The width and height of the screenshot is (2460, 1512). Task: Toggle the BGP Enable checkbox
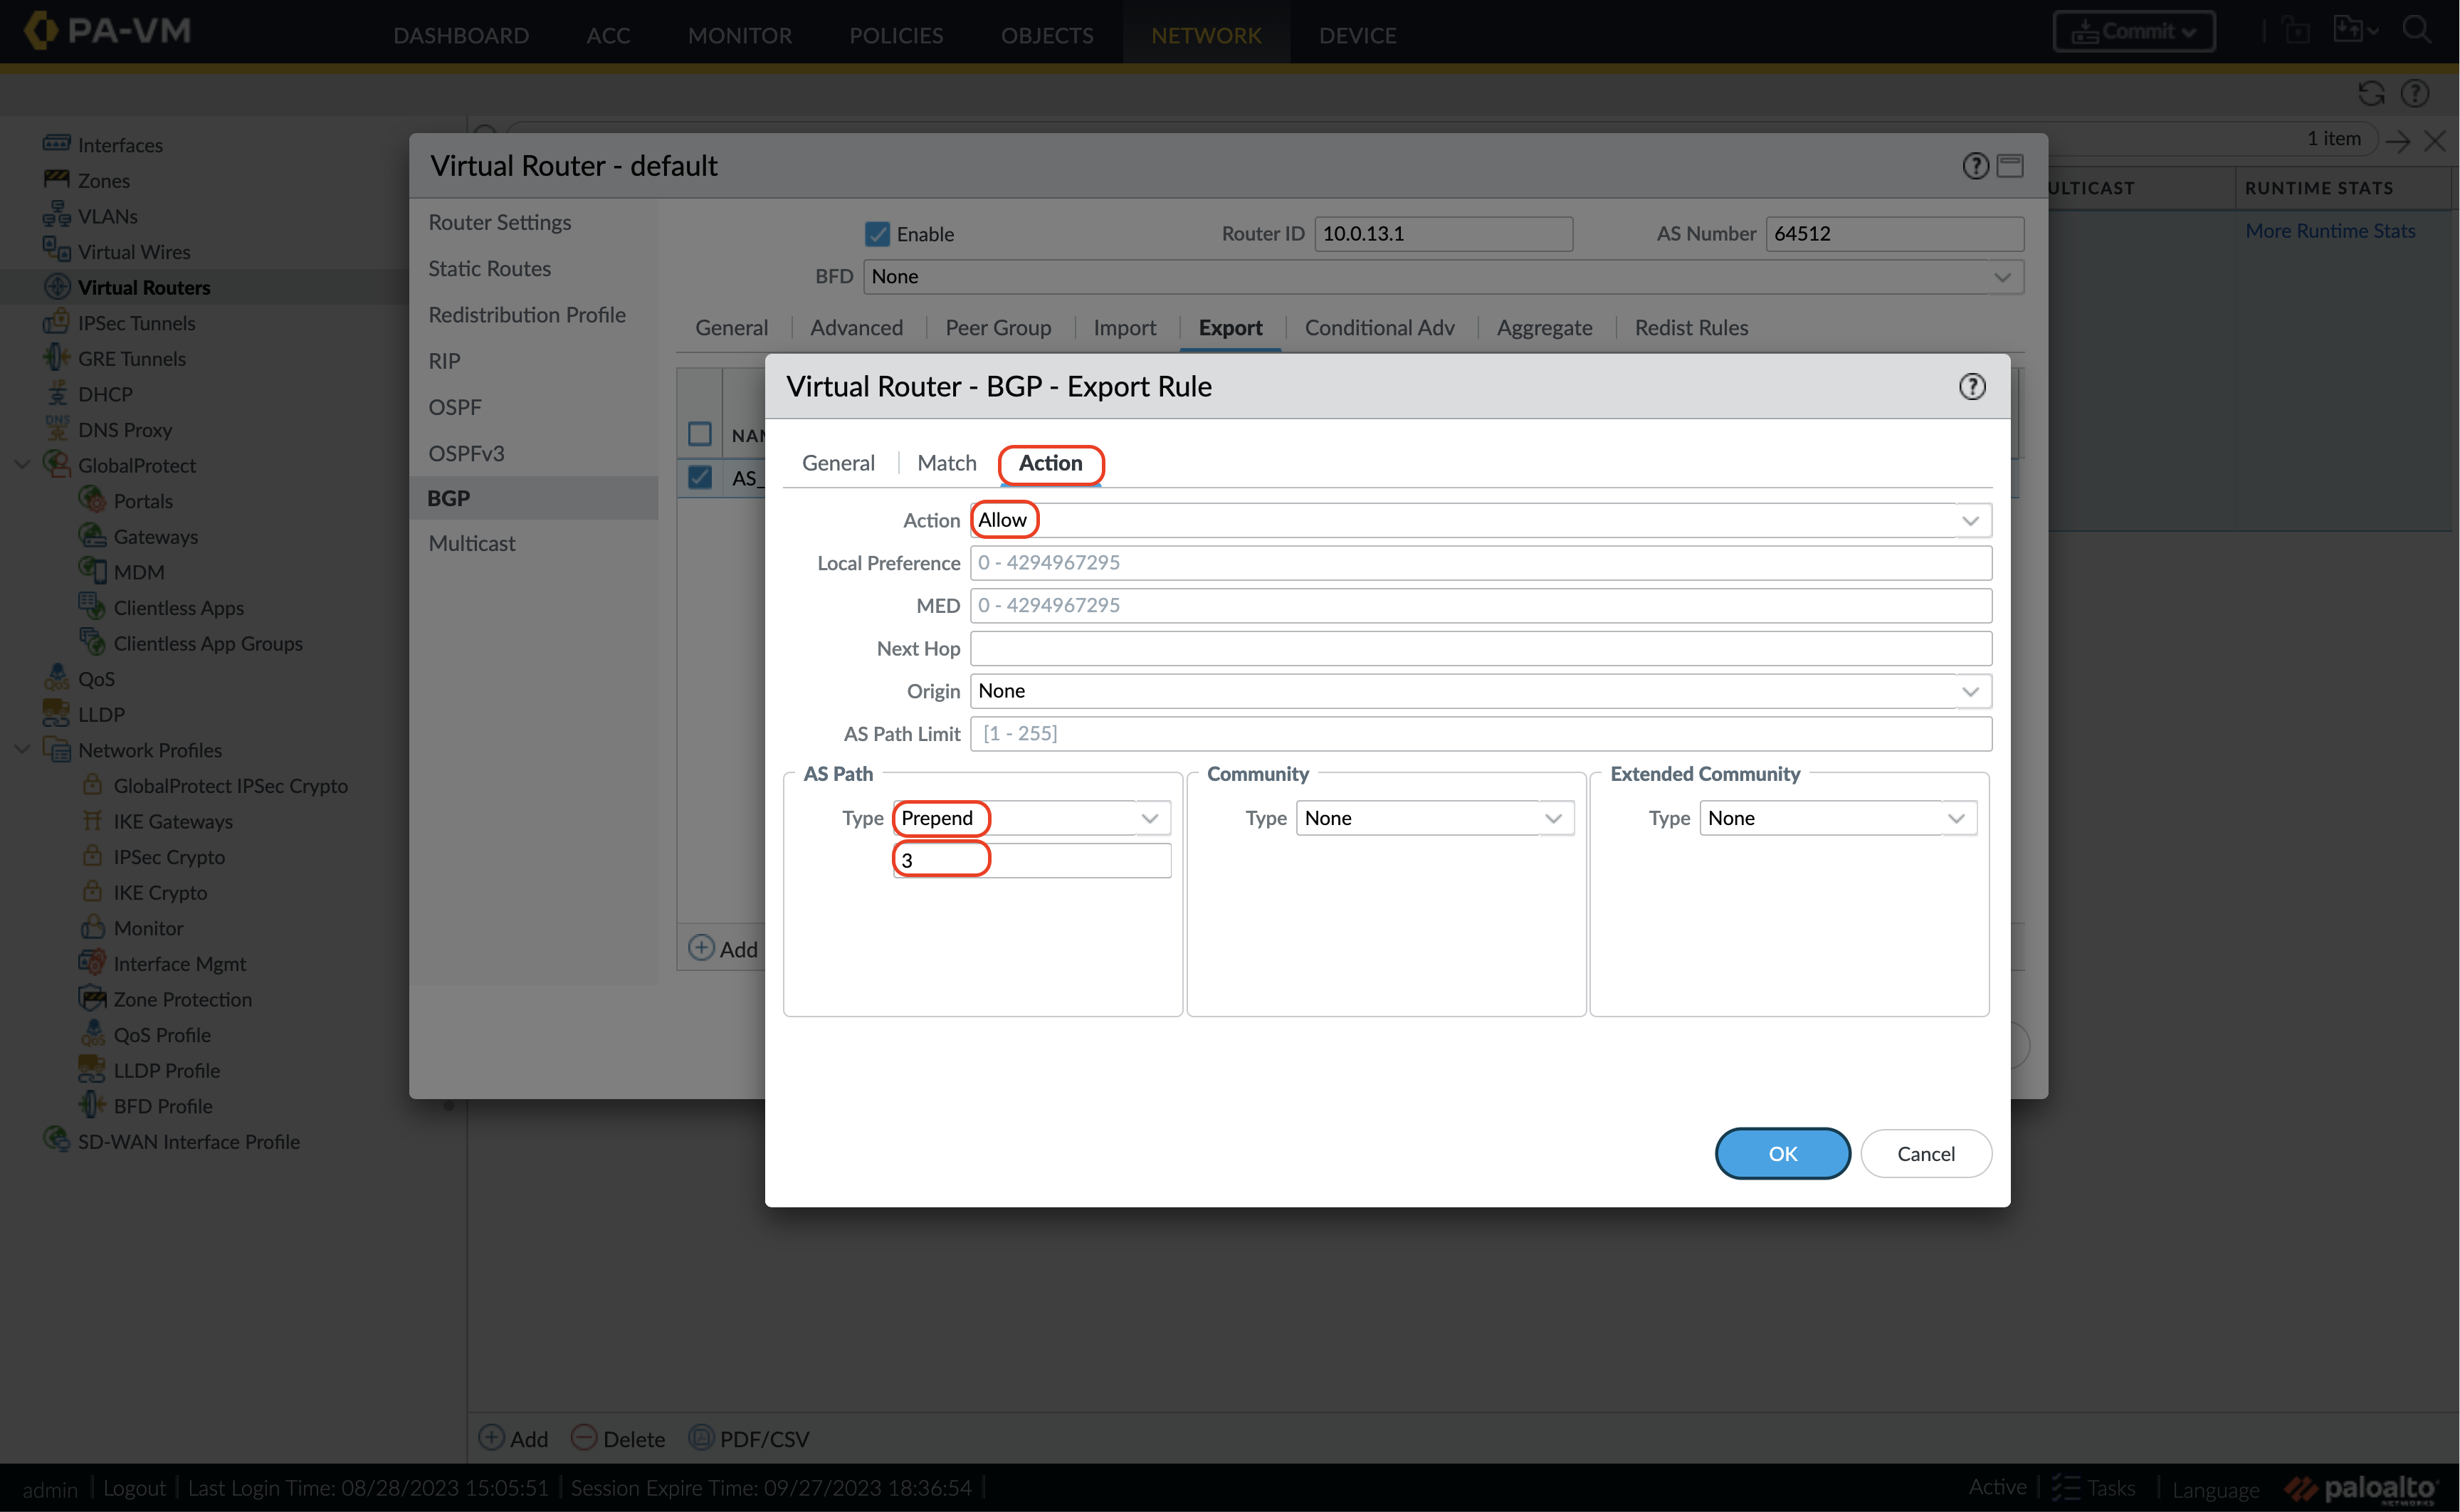[x=877, y=234]
